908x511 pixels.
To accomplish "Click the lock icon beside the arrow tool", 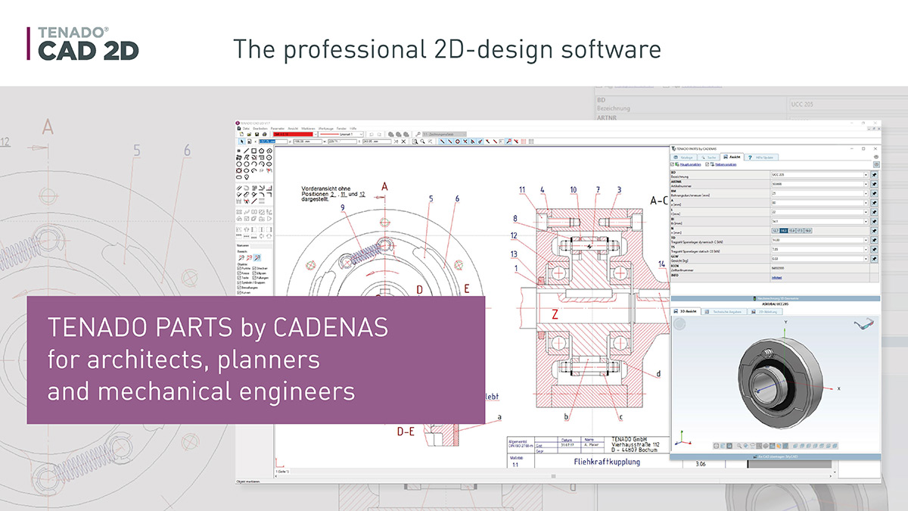I will coord(249,142).
